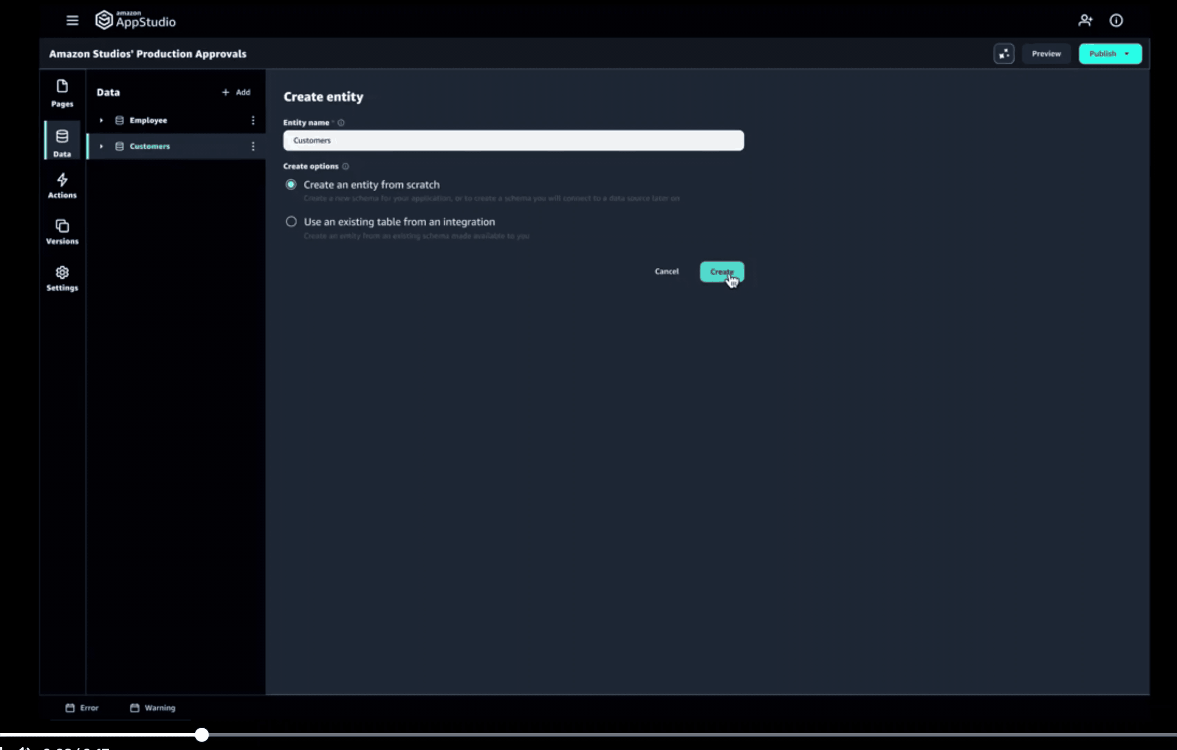Open the hamburger navigation menu
The width and height of the screenshot is (1177, 750).
tap(73, 21)
